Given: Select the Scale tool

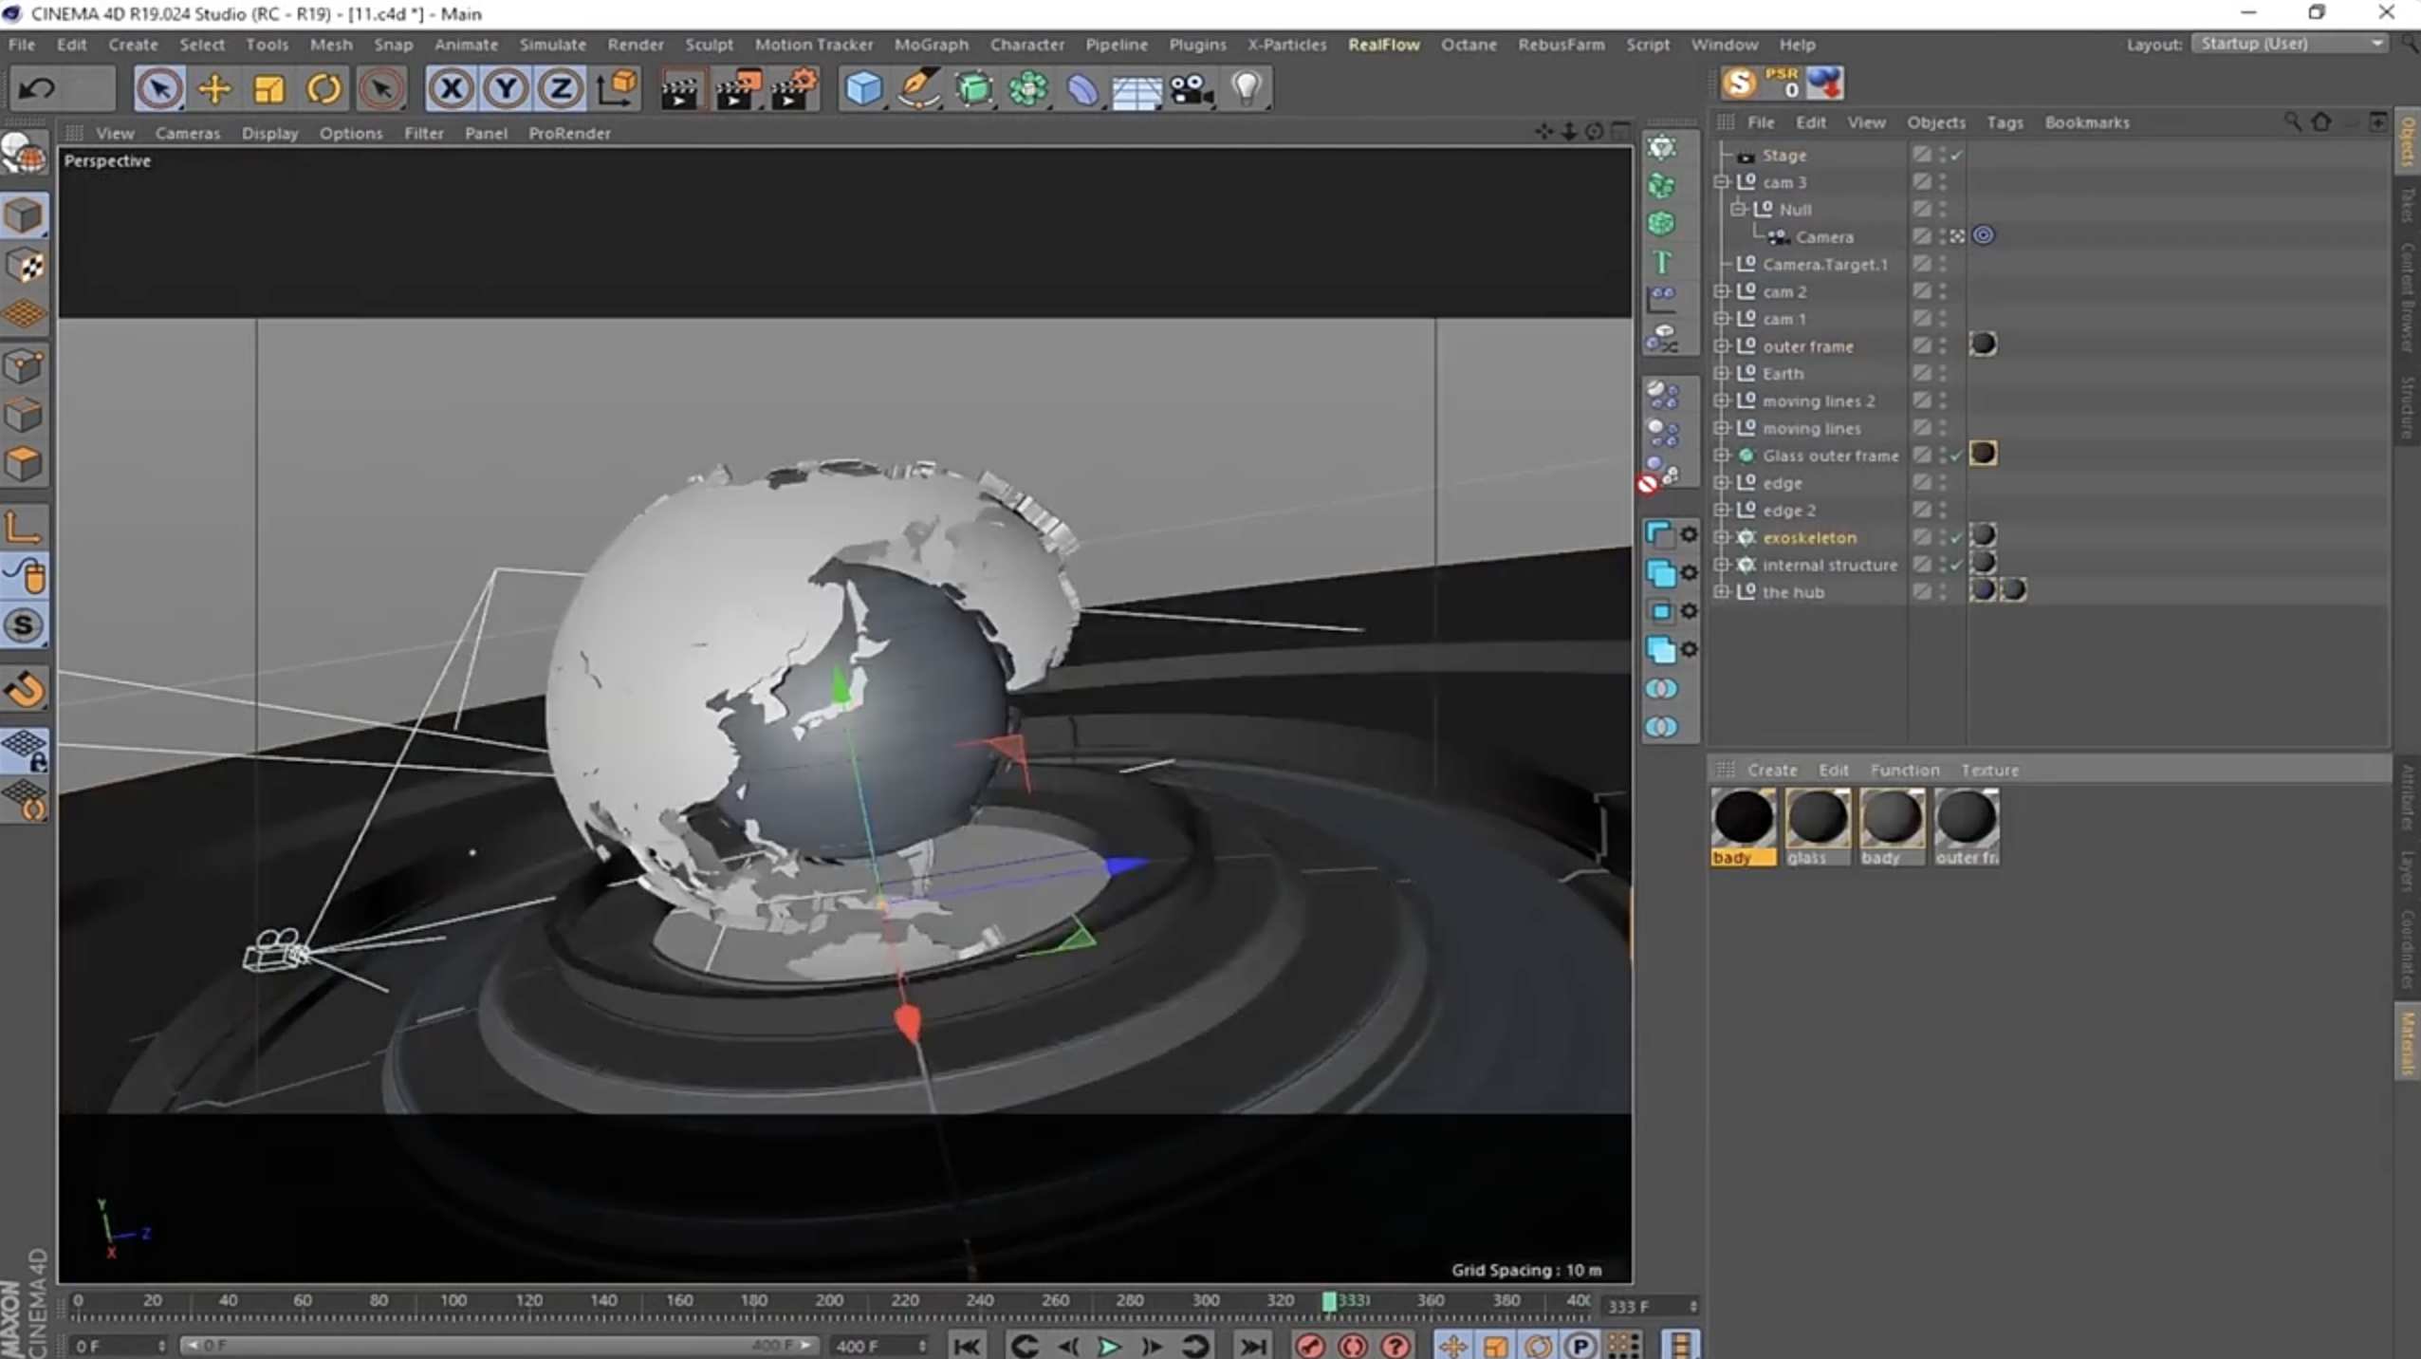Looking at the screenshot, I should click(269, 87).
